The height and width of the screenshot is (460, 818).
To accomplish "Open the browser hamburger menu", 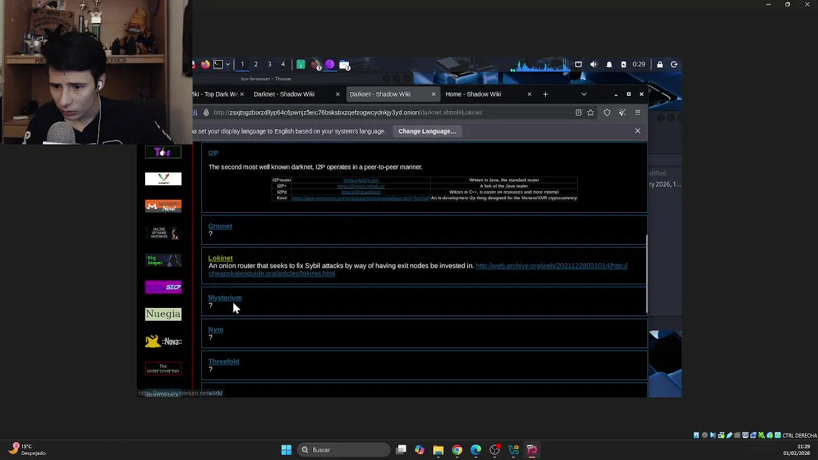I will click(638, 112).
